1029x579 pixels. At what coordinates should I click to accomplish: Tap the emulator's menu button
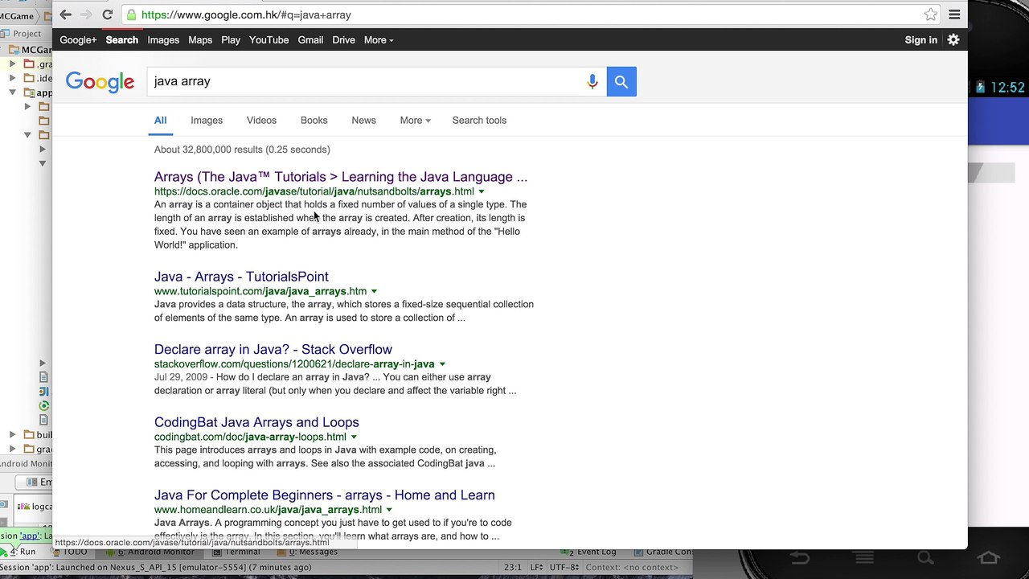864,557
